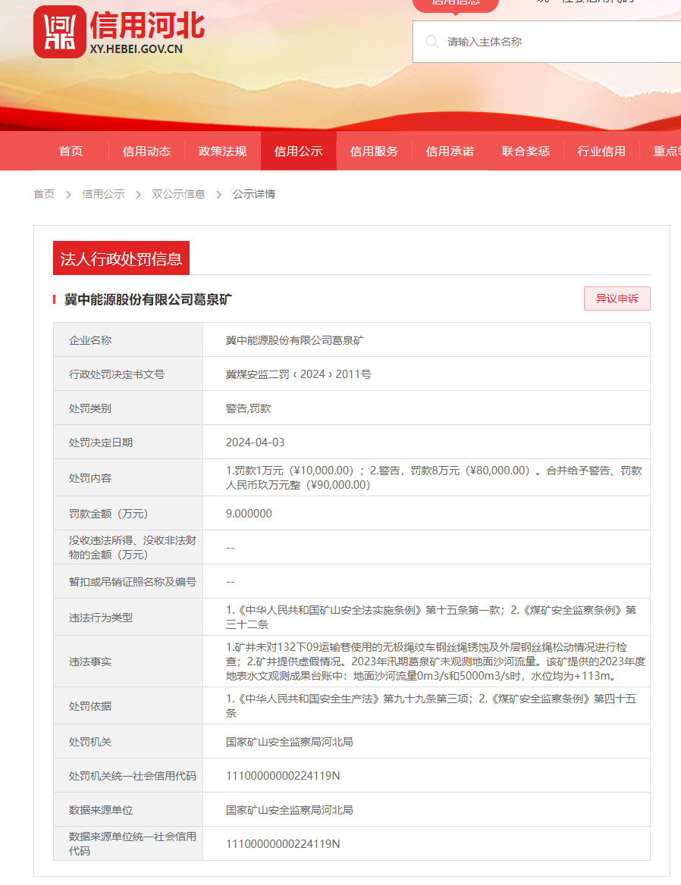681x885 pixels.
Task: Click the date 2024-04-03
Action: pos(256,442)
